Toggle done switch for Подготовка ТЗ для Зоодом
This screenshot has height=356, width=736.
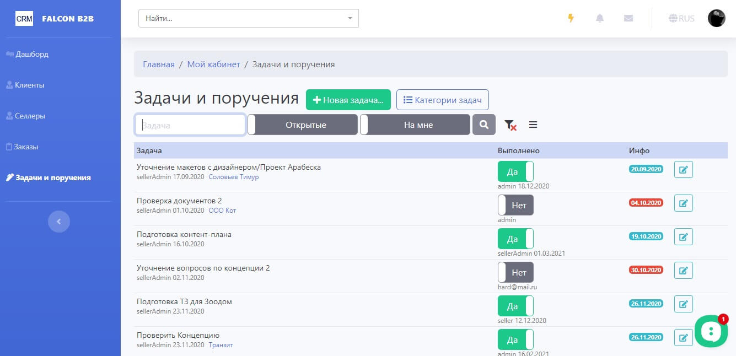coord(515,306)
